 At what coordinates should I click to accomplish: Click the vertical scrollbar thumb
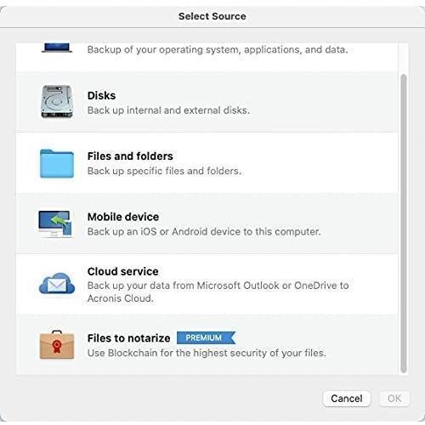[404, 224]
